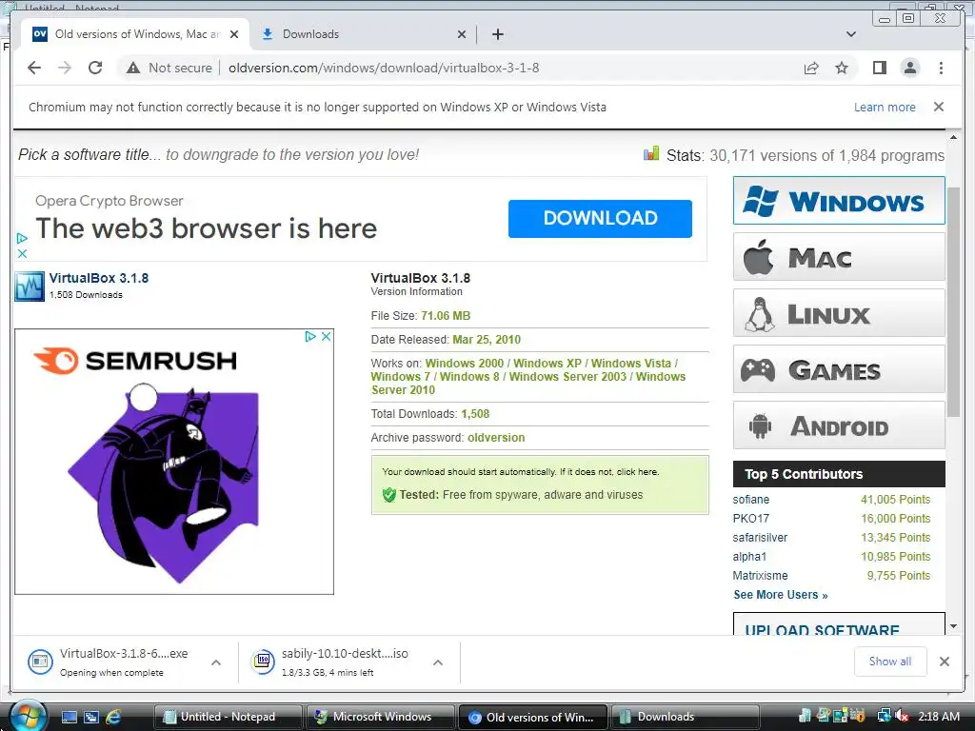Select the Old versions of Windows tab
The height and width of the screenshot is (731, 975).
tap(135, 34)
